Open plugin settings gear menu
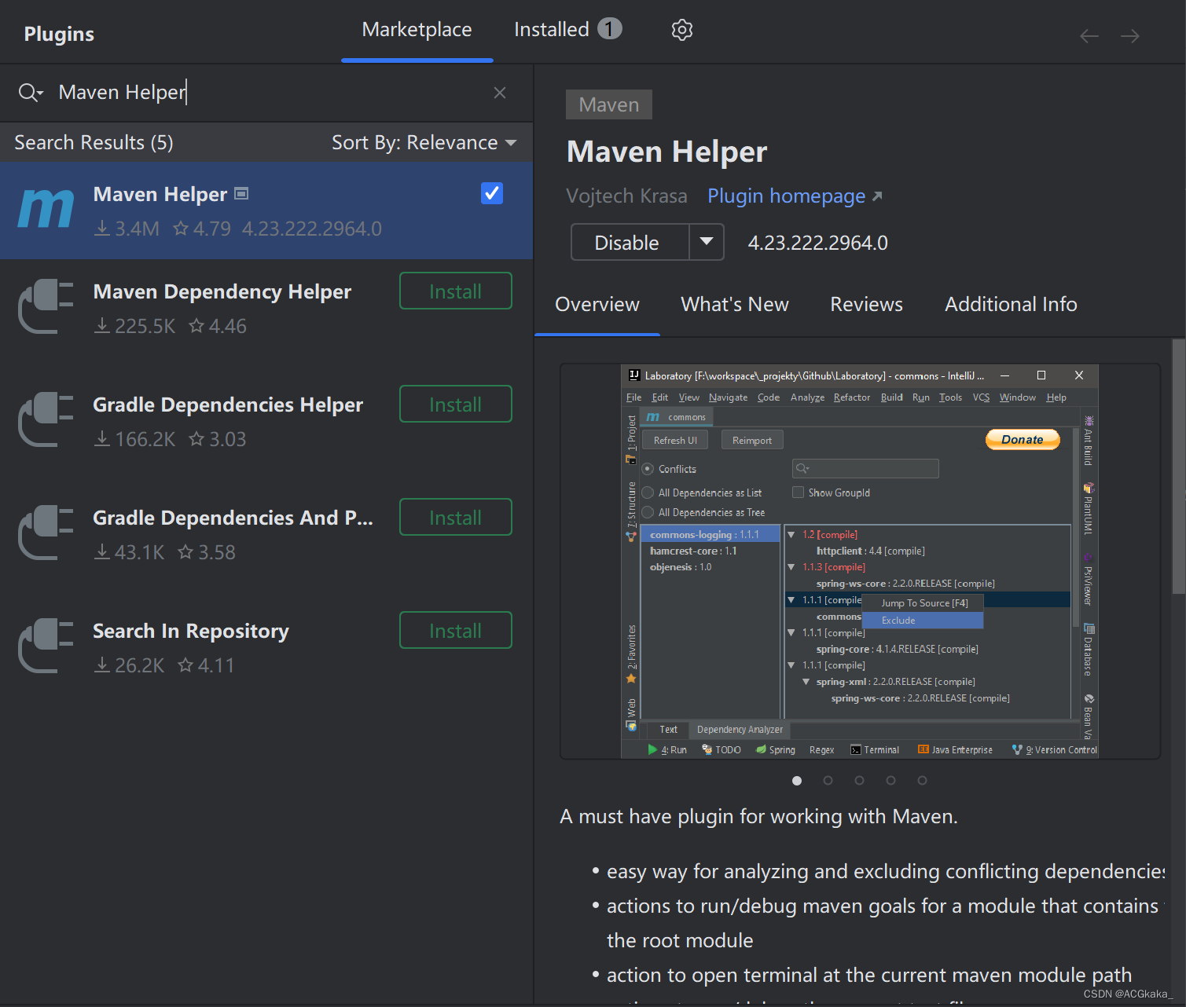Viewport: 1186px width, 1007px height. 682,30
